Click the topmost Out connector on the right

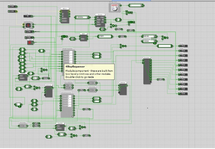coord(183,47)
